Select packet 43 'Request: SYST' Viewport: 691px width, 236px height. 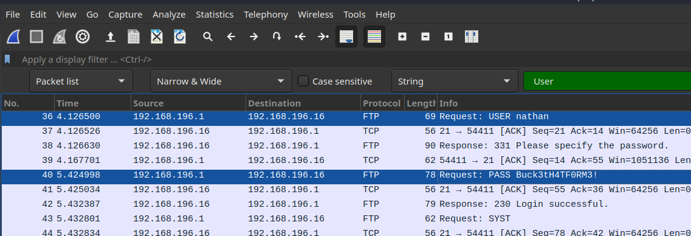click(x=346, y=219)
